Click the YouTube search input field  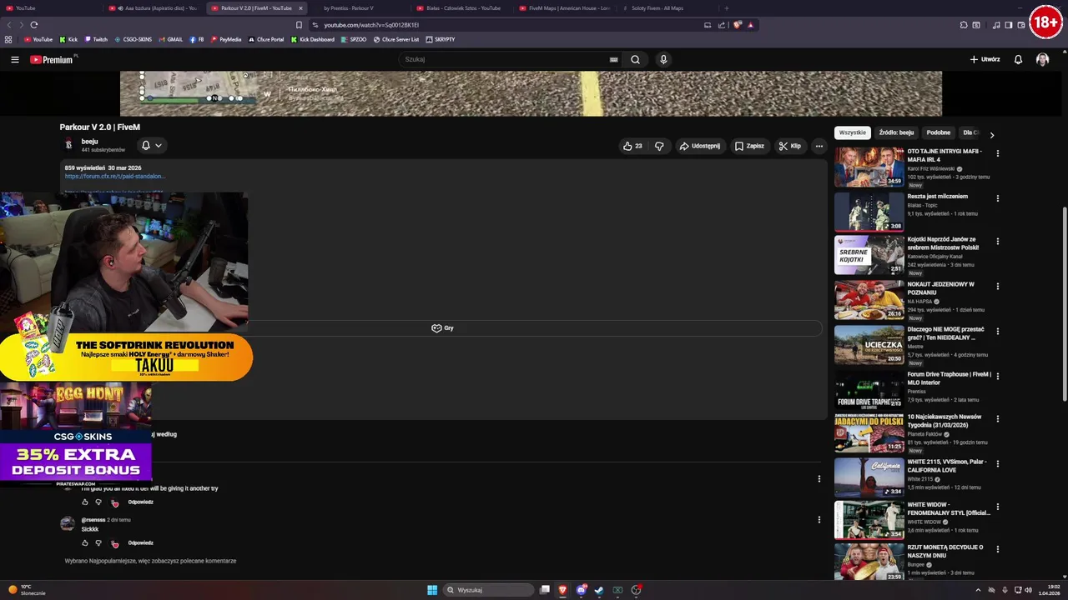click(x=505, y=59)
